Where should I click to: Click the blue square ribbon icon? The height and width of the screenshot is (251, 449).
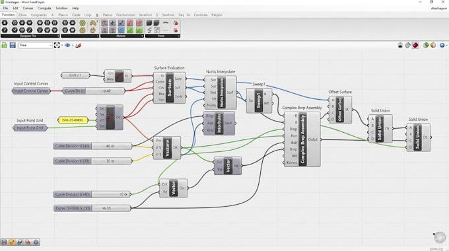click(121, 30)
